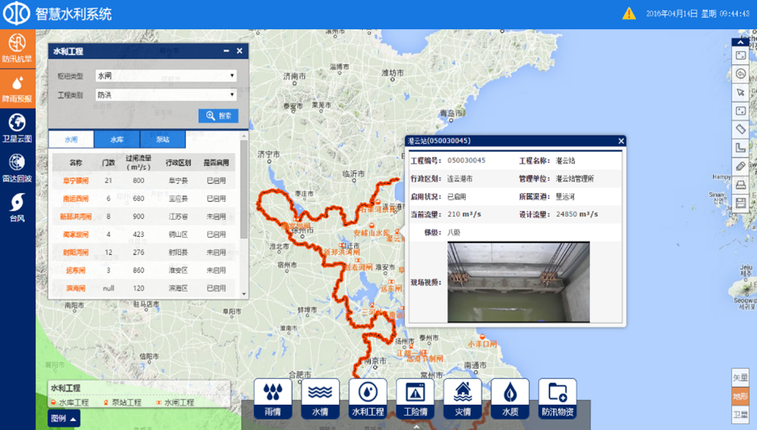Viewport: 757px width, 430px height.
Task: Open the 枢纽类型 dropdown
Action: 166,76
